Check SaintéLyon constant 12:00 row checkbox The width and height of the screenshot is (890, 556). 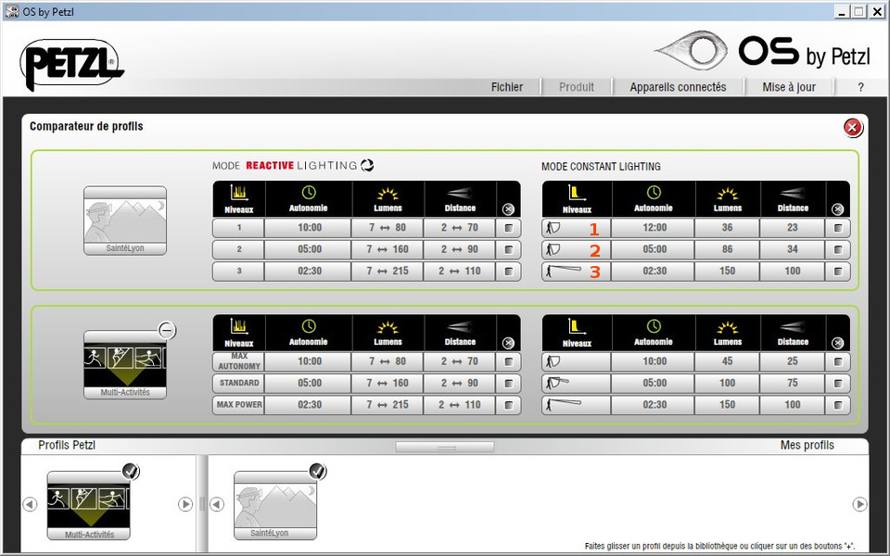tap(838, 228)
